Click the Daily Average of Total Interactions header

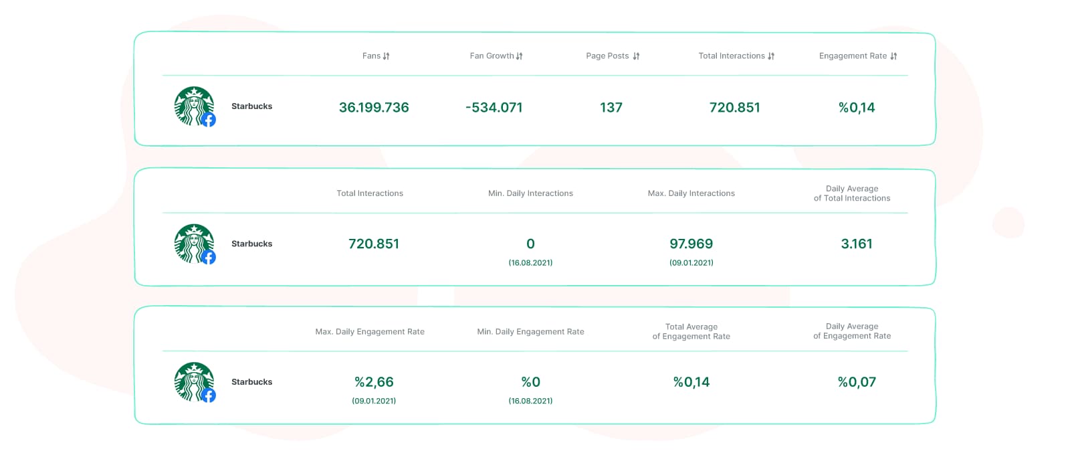tap(852, 193)
